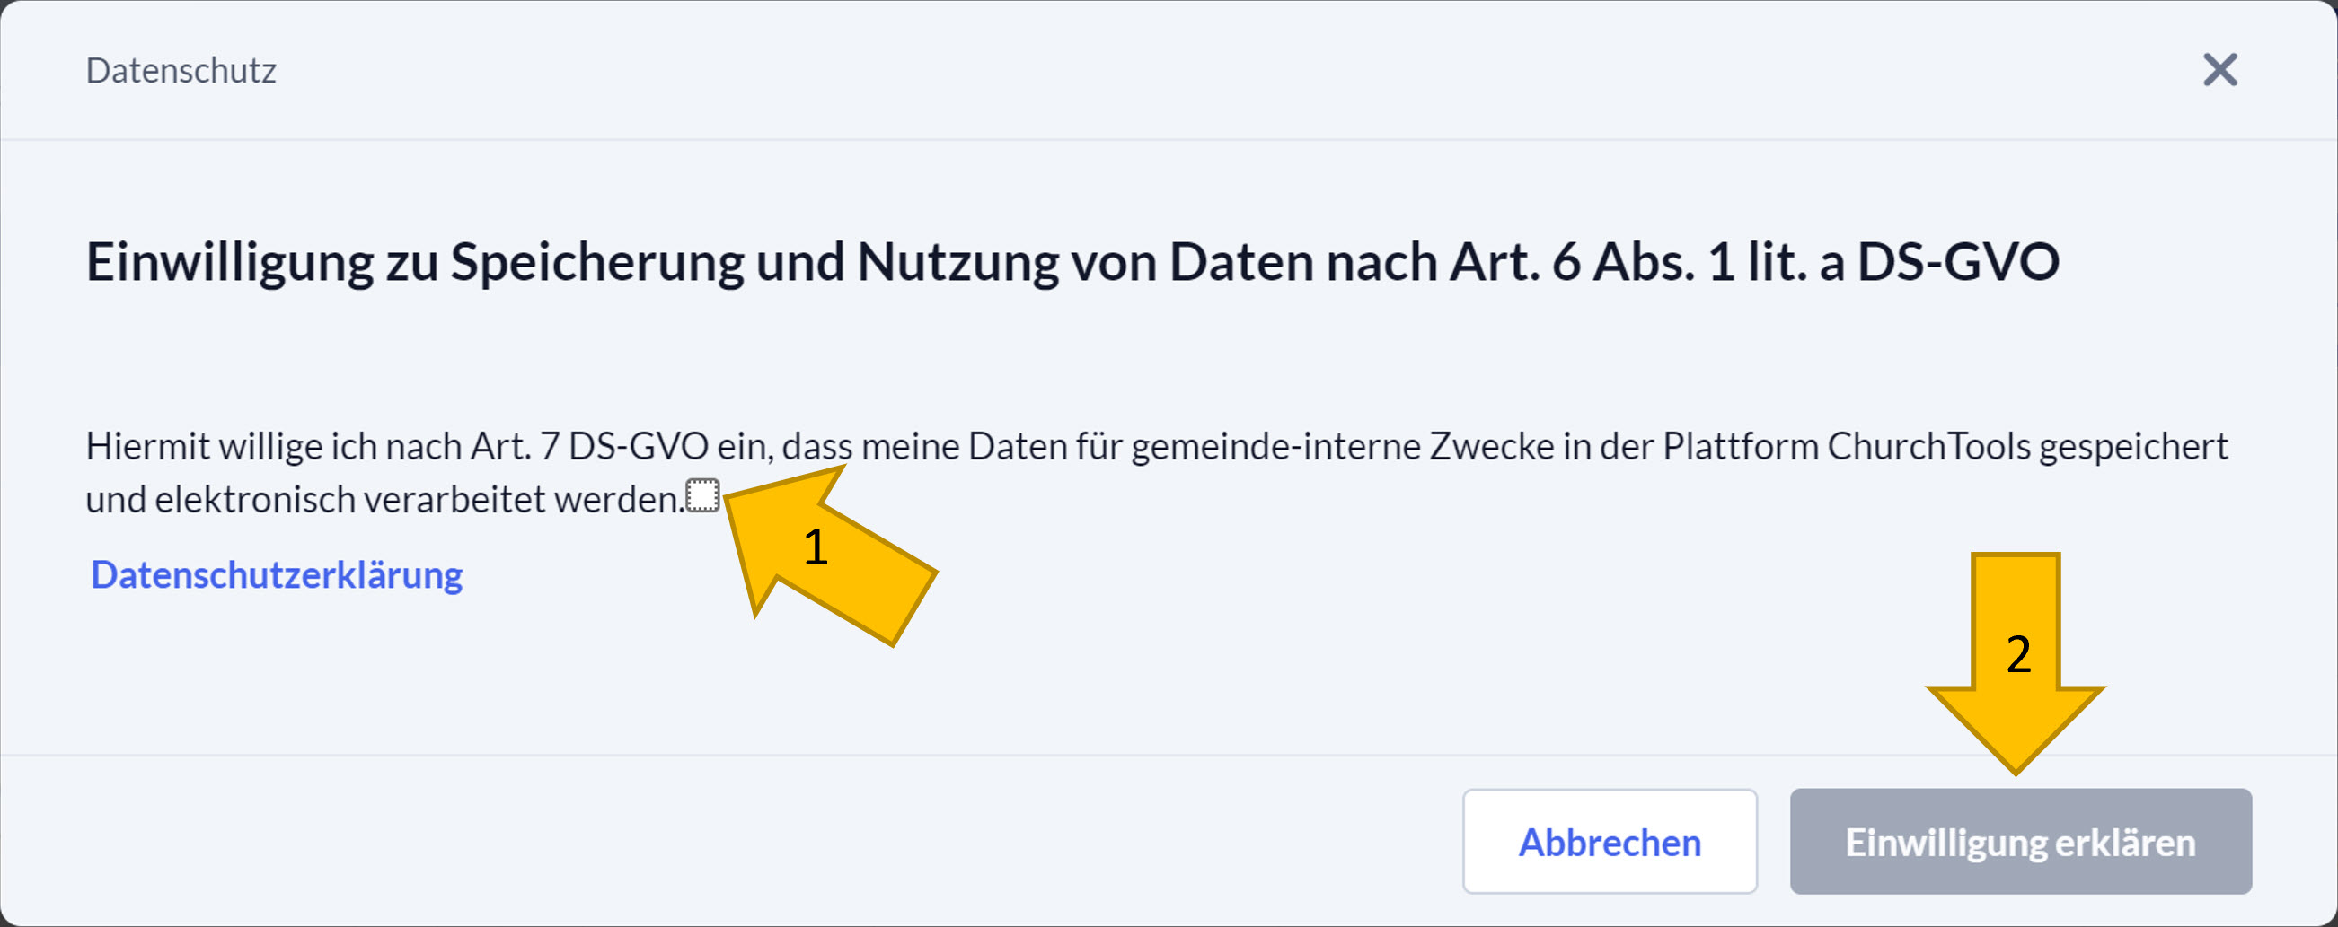This screenshot has height=927, width=2338.
Task: Click 'Hiermit' at the consent text start
Action: point(147,446)
